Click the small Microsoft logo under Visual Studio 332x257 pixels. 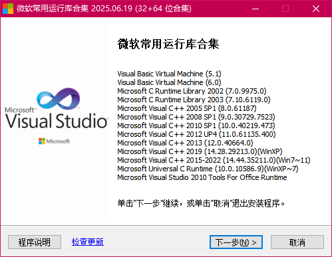click(x=54, y=141)
